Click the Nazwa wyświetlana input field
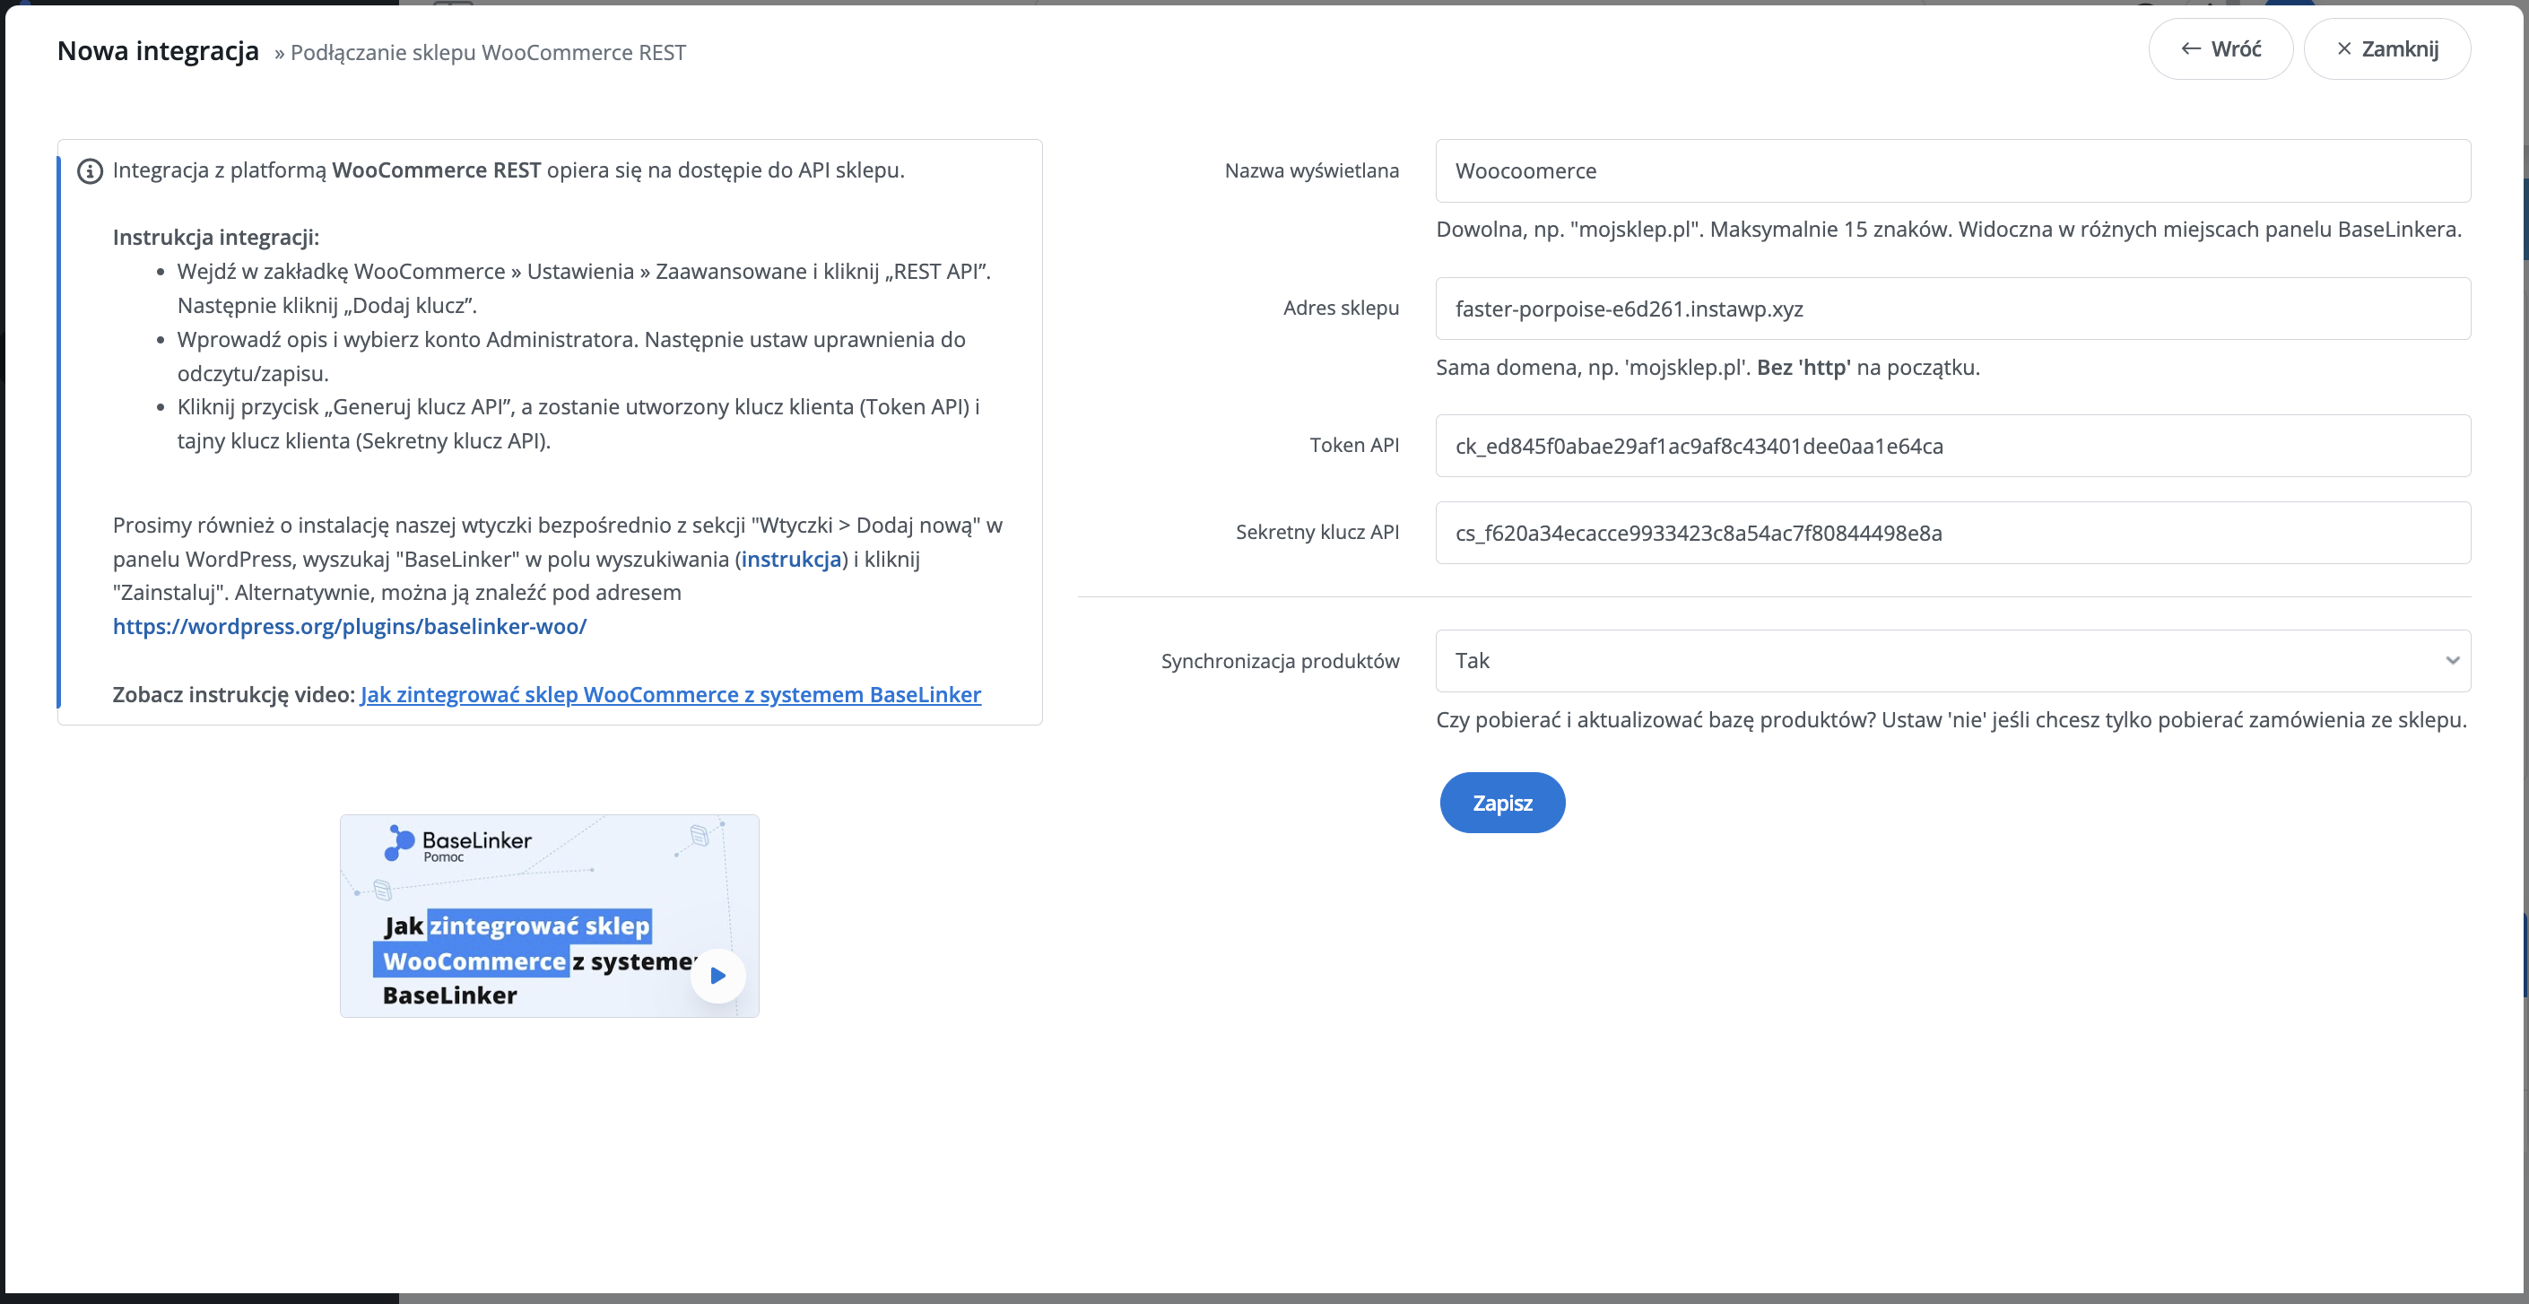2529x1304 pixels. click(x=1952, y=171)
